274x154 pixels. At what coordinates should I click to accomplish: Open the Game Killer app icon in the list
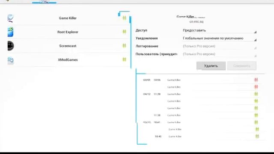(10, 18)
